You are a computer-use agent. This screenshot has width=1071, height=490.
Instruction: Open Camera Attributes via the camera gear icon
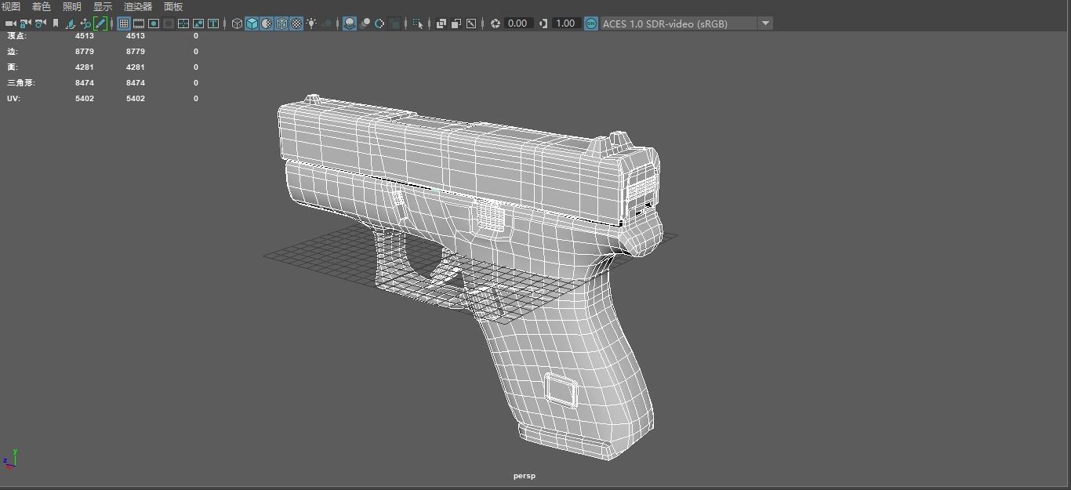pyautogui.click(x=40, y=24)
